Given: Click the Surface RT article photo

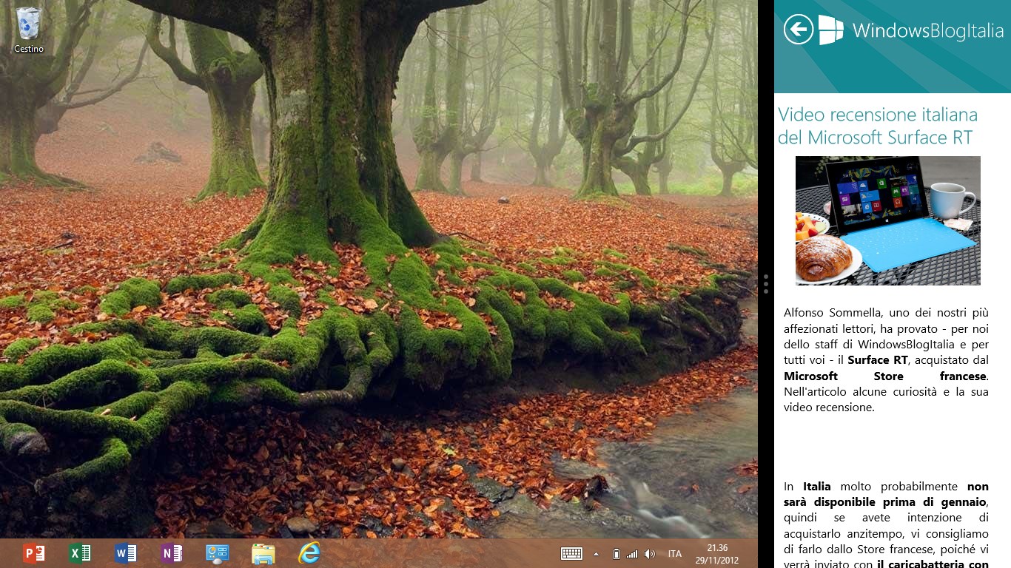Looking at the screenshot, I should tap(887, 220).
